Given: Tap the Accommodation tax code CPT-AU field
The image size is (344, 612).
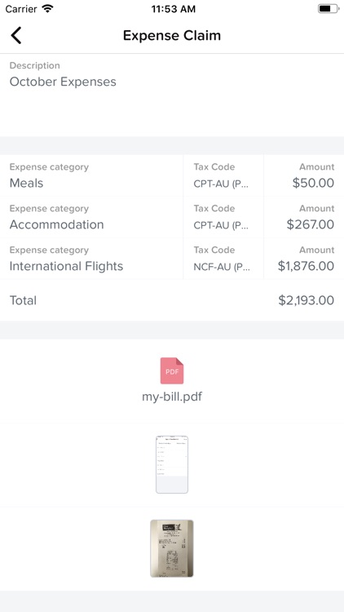Looking at the screenshot, I should (x=223, y=217).
